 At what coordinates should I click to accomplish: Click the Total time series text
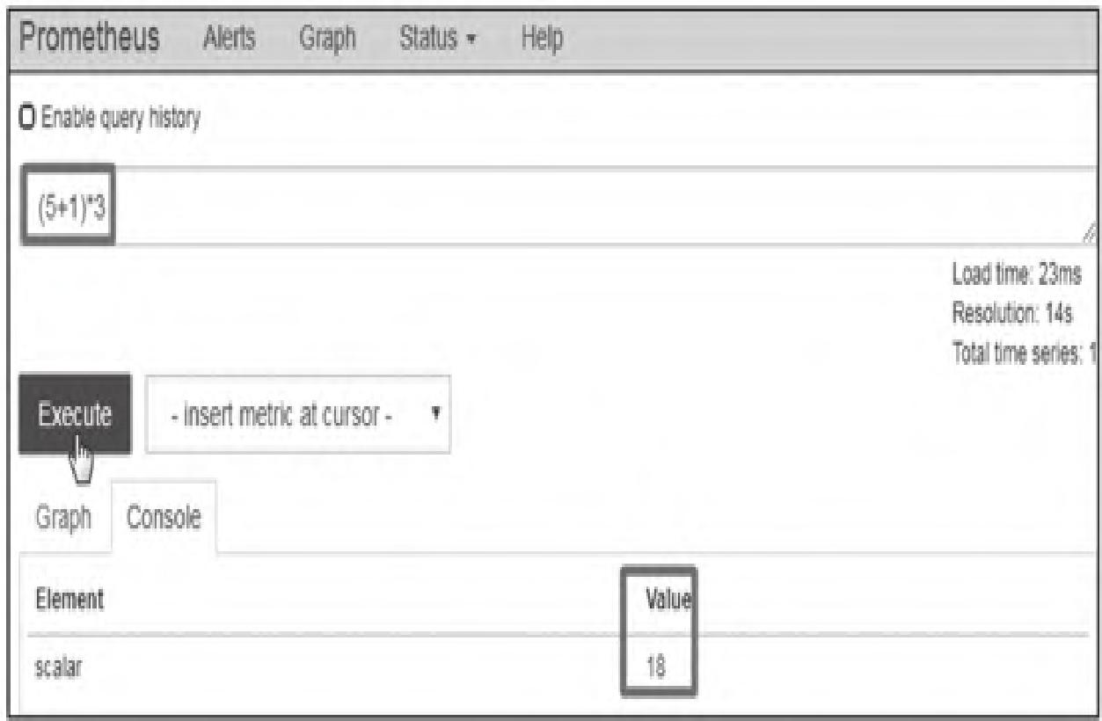tap(1024, 353)
